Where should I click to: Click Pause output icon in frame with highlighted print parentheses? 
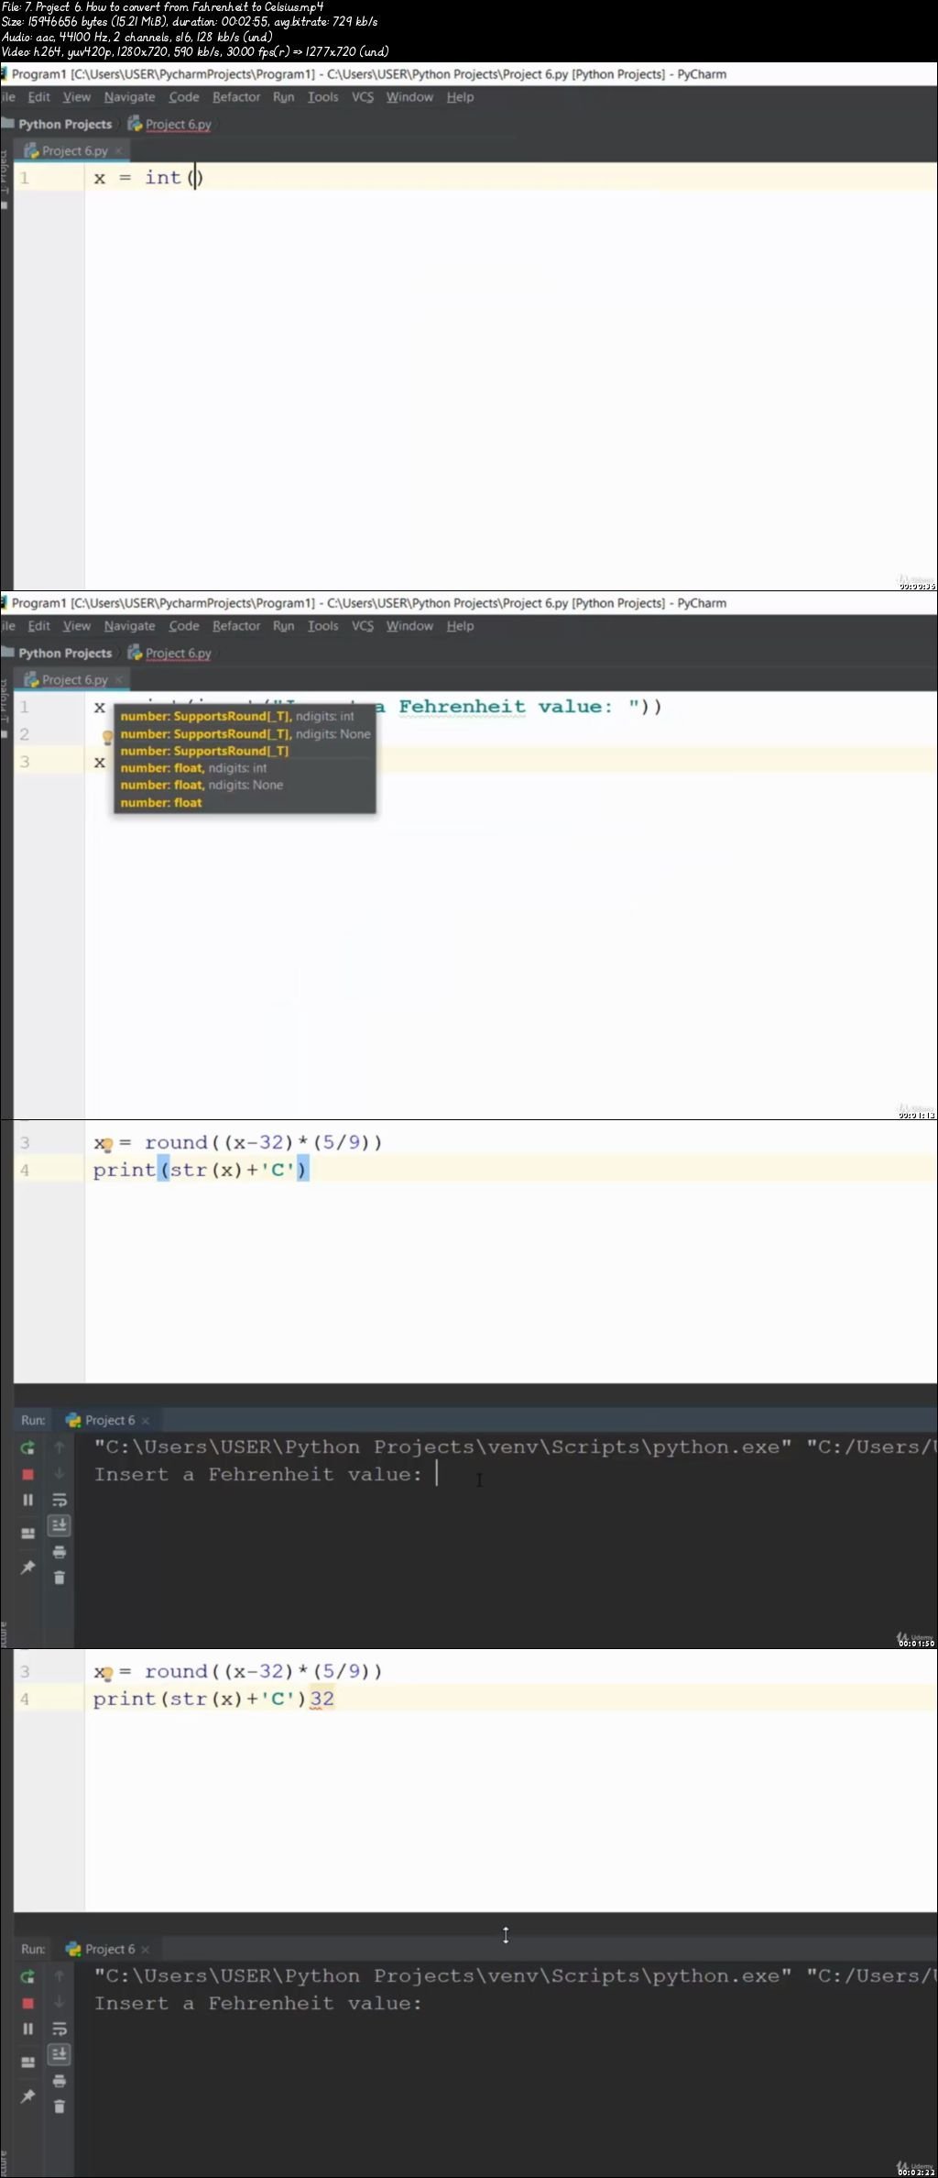tap(27, 1500)
